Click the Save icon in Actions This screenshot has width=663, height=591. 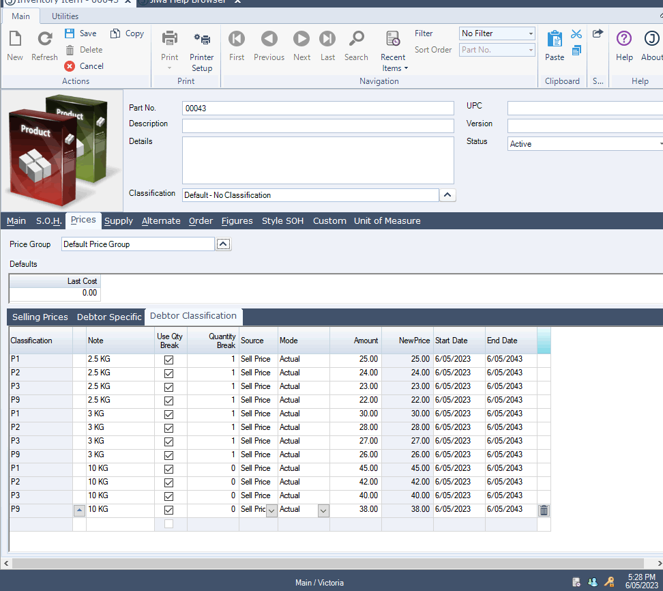point(70,33)
